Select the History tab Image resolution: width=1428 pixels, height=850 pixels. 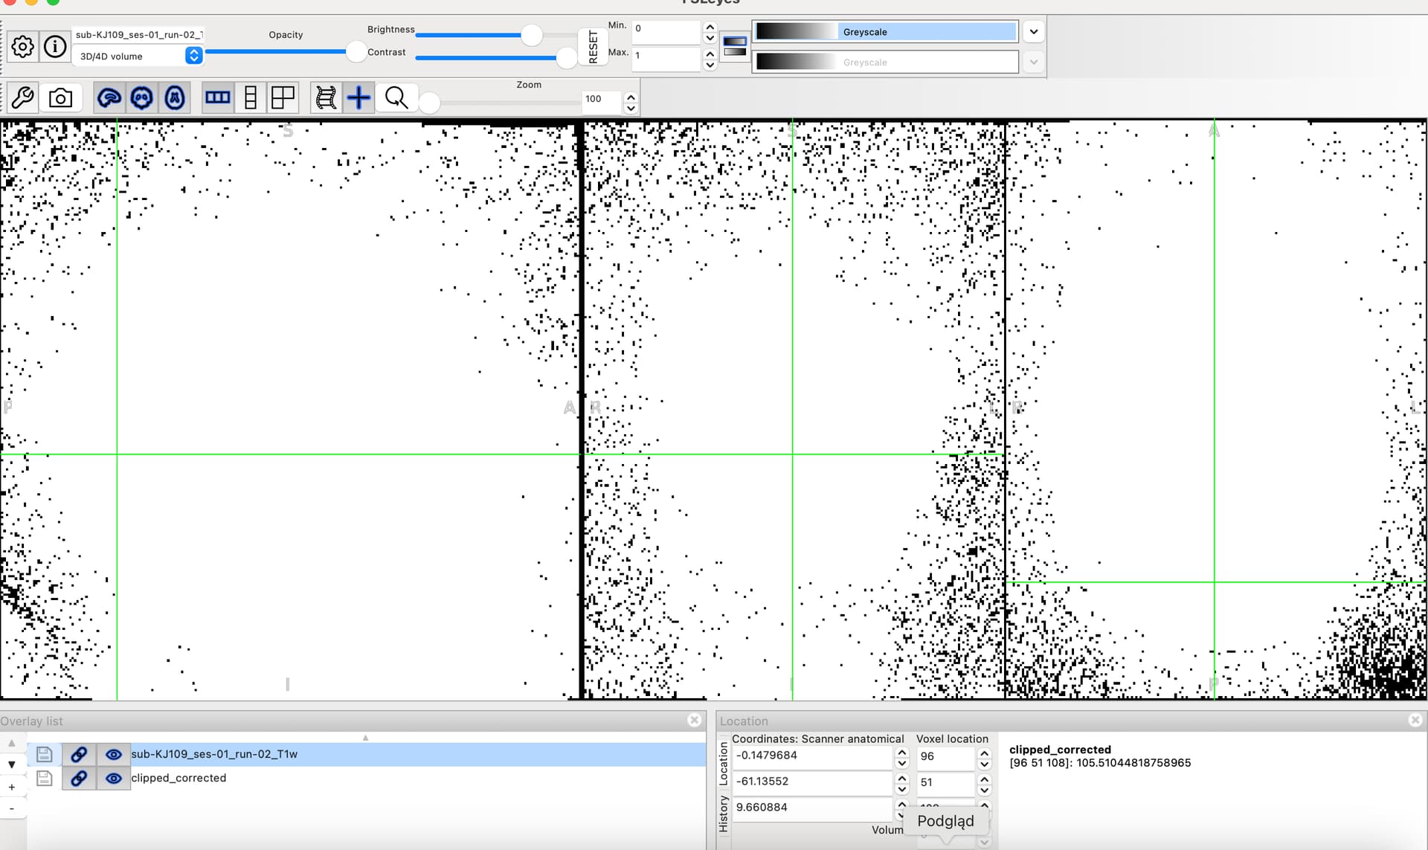point(723,814)
